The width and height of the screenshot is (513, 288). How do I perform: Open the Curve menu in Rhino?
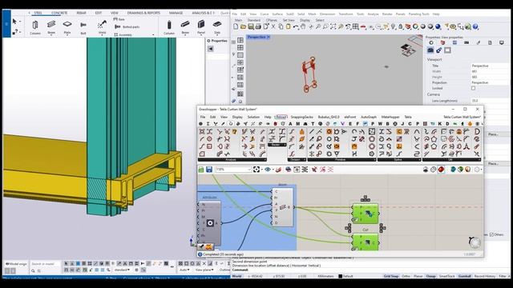[x=265, y=14]
